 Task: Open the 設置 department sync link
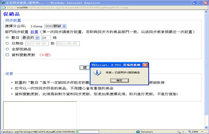(34, 32)
